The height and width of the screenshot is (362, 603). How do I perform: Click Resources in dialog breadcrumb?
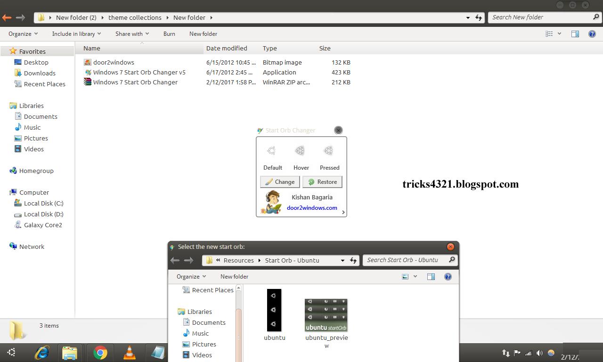point(238,260)
